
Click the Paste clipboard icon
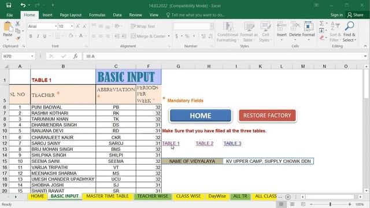click(x=8, y=27)
